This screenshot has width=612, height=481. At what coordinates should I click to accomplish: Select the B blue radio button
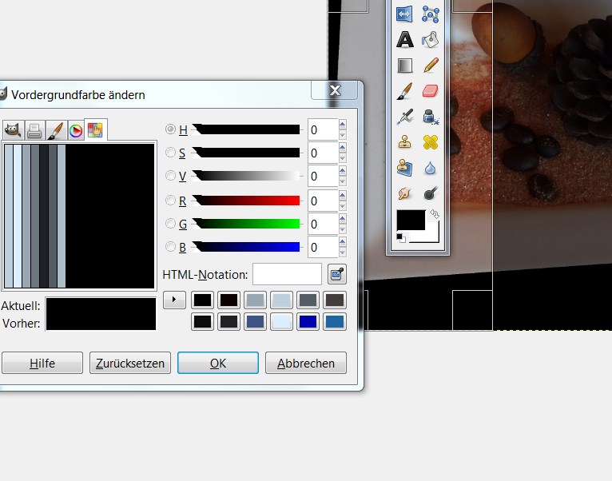point(170,246)
